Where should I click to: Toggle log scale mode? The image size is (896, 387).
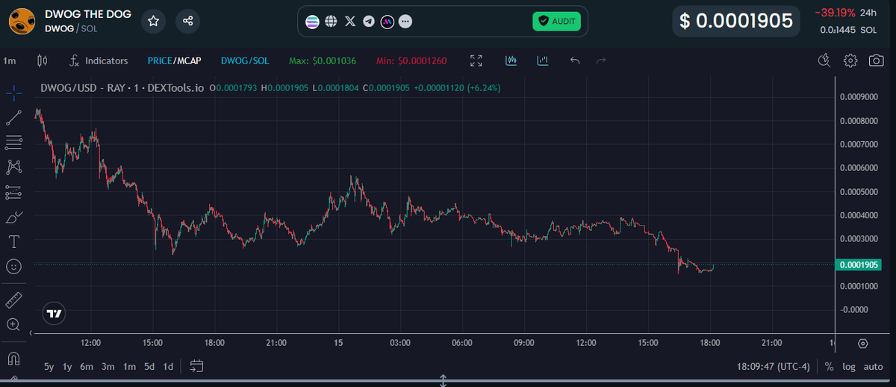(849, 367)
